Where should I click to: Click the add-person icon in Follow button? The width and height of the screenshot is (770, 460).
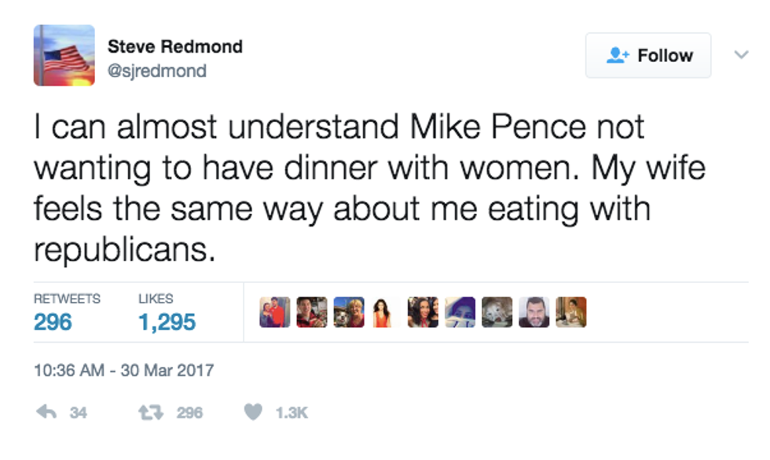(x=618, y=56)
